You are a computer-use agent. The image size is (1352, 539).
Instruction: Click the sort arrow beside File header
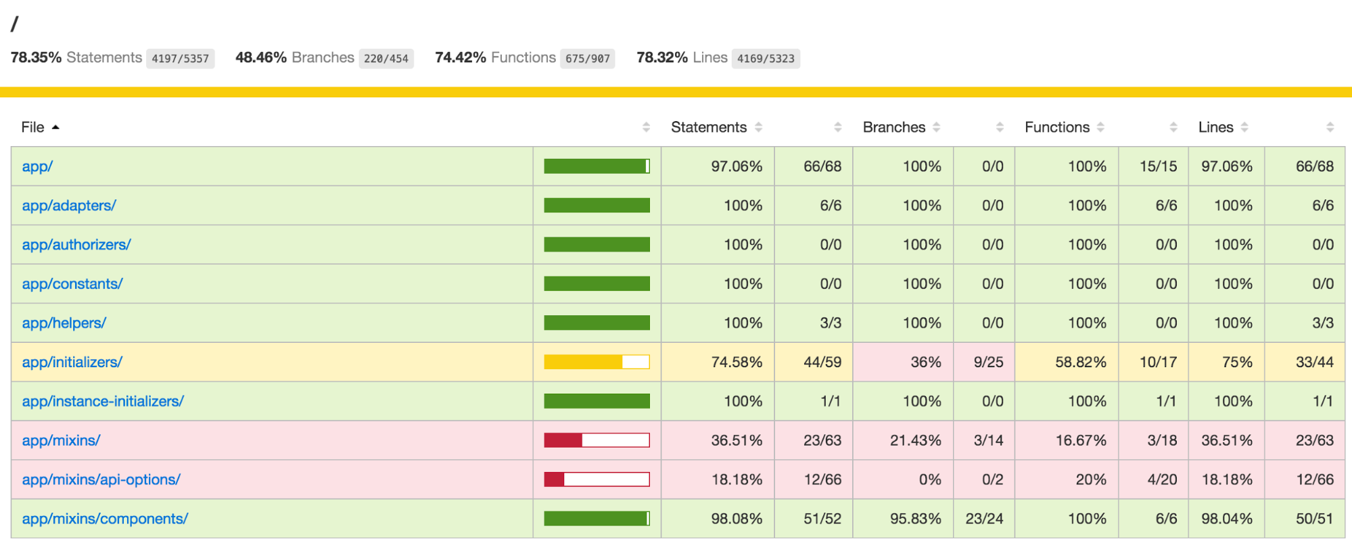(55, 127)
